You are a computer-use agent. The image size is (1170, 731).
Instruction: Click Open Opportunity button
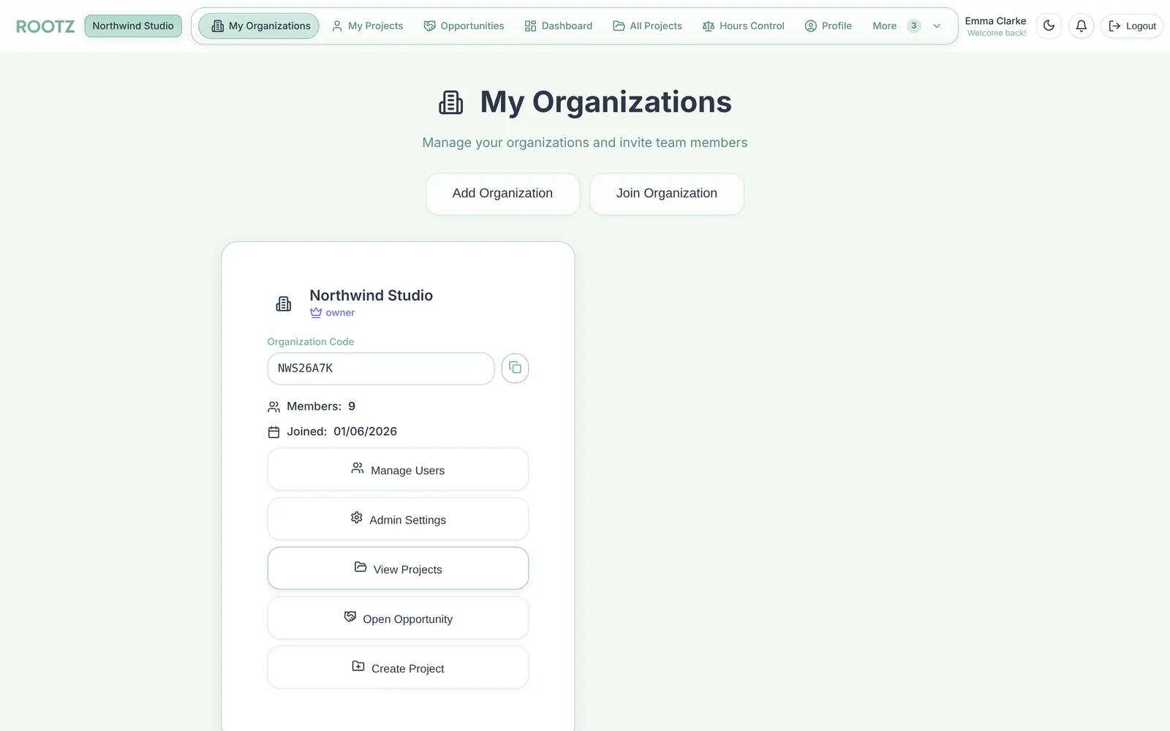click(398, 618)
